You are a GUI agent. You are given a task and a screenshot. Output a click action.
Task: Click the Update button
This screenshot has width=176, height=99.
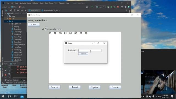(x=95, y=87)
